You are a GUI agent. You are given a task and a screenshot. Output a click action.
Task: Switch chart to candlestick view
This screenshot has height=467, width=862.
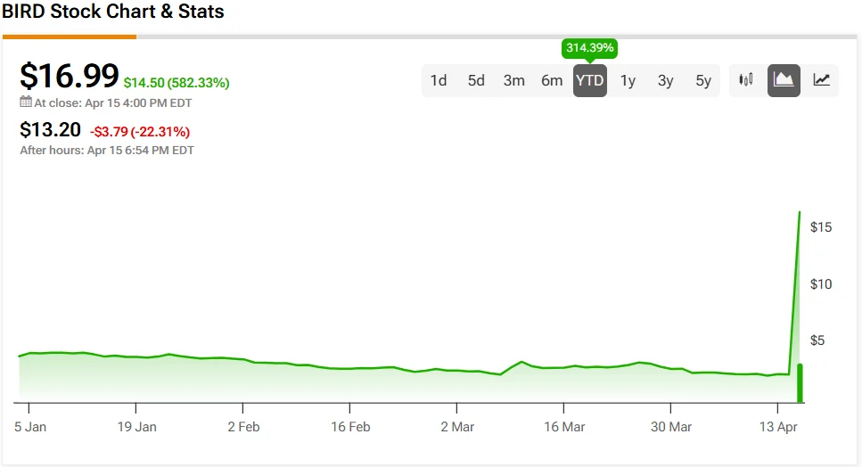click(x=746, y=80)
